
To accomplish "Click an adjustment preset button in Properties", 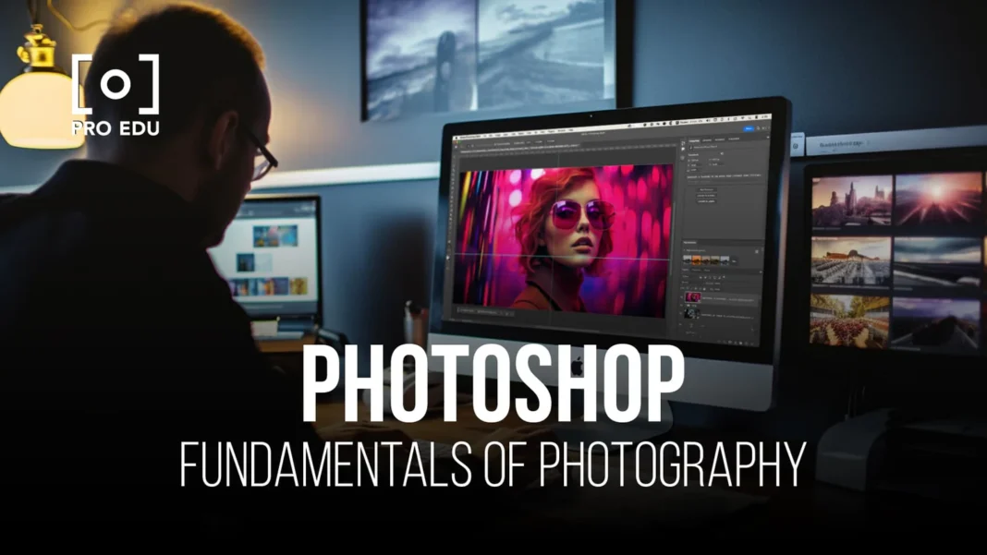I will click(705, 189).
